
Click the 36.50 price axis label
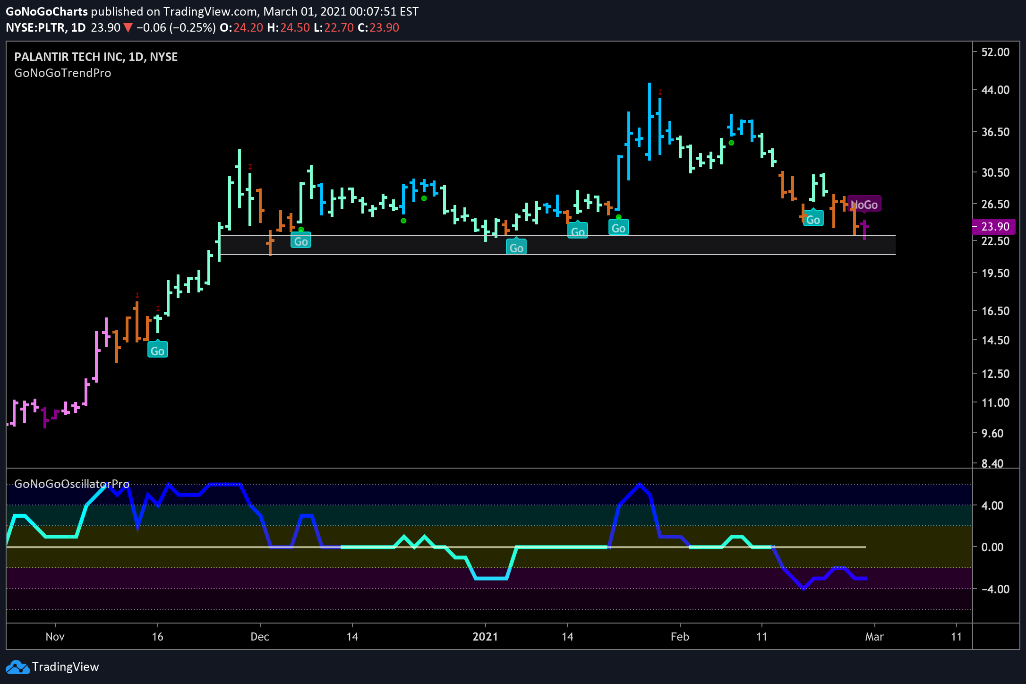point(995,132)
